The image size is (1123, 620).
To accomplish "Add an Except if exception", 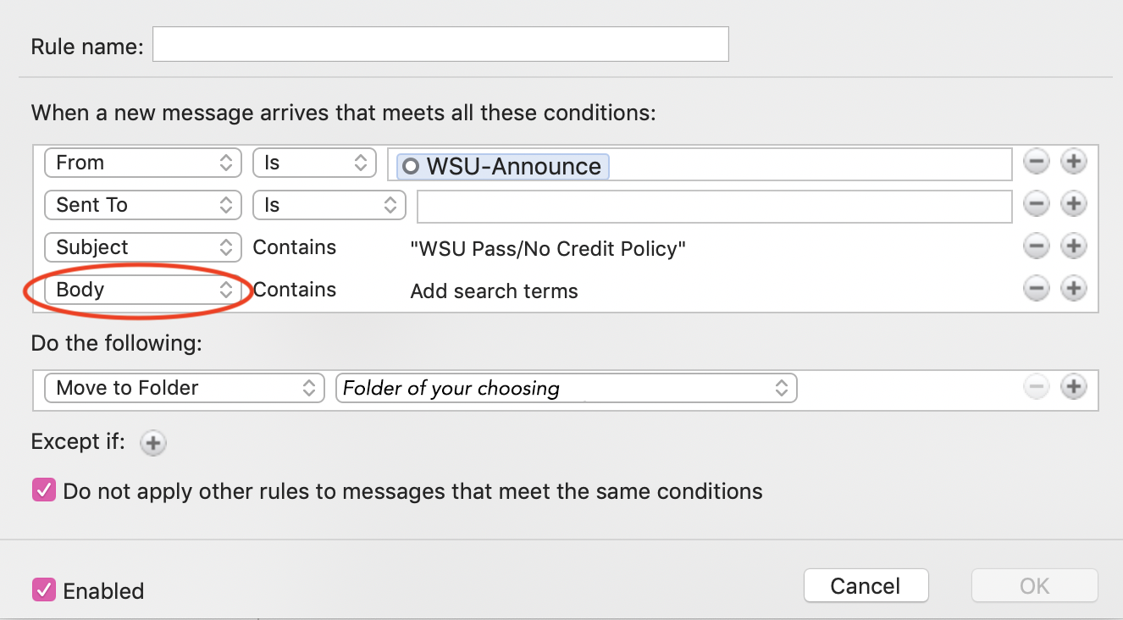I will click(x=152, y=443).
